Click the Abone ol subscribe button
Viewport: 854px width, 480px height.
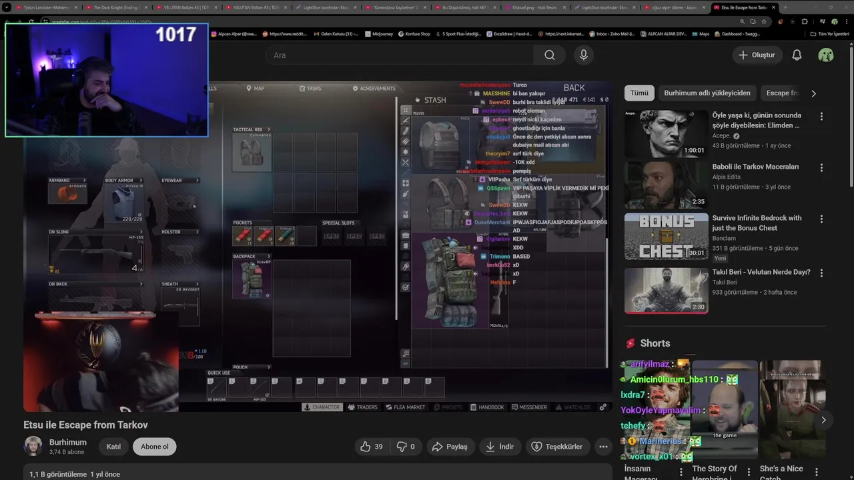(155, 447)
